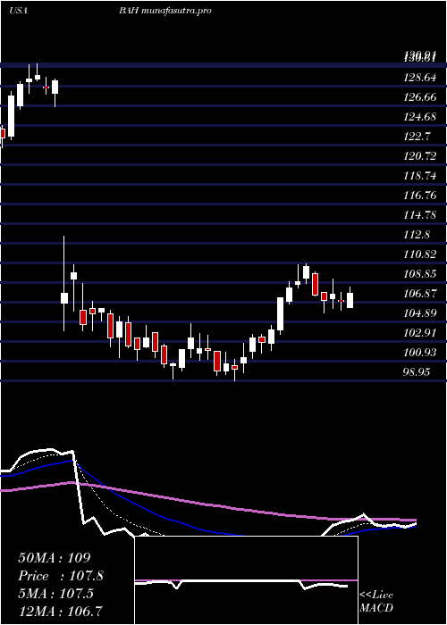Click the 124.68 price axis label
Screen dimensions: 447x625
(x=420, y=117)
